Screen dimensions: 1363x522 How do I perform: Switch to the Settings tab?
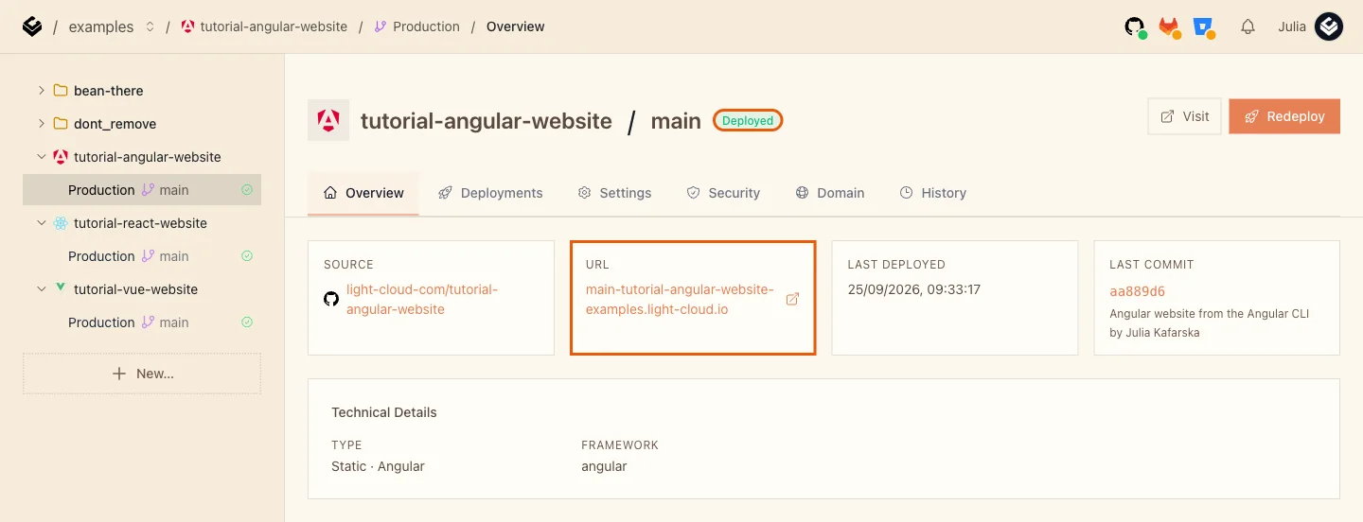tap(614, 193)
